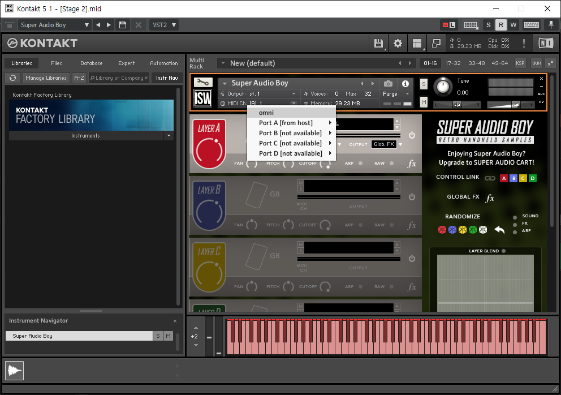Show the instrument info icon

405,83
